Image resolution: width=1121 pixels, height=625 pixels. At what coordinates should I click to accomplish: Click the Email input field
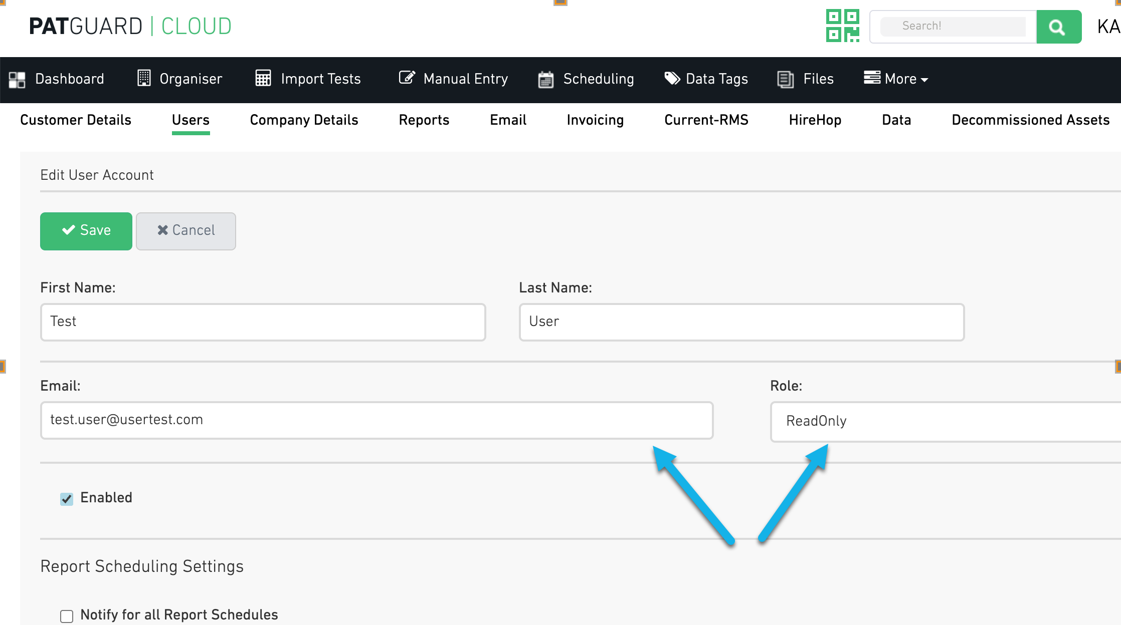377,420
